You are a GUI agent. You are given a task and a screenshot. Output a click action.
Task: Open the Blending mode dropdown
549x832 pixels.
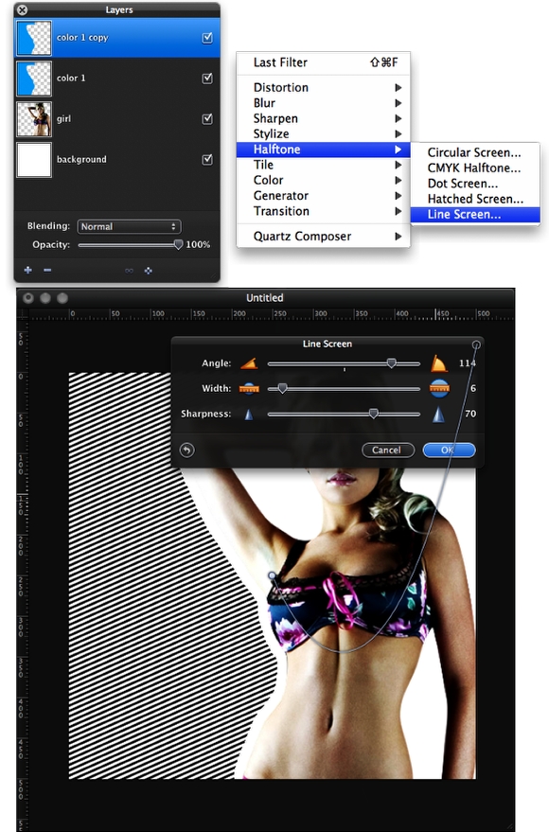click(x=129, y=226)
